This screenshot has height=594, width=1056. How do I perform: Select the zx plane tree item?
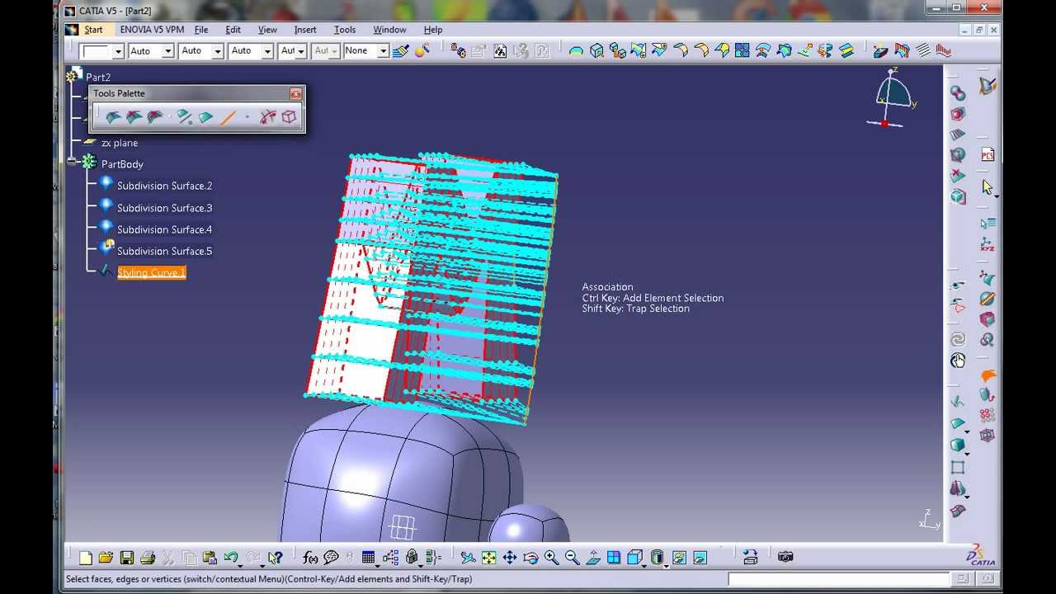click(x=120, y=143)
